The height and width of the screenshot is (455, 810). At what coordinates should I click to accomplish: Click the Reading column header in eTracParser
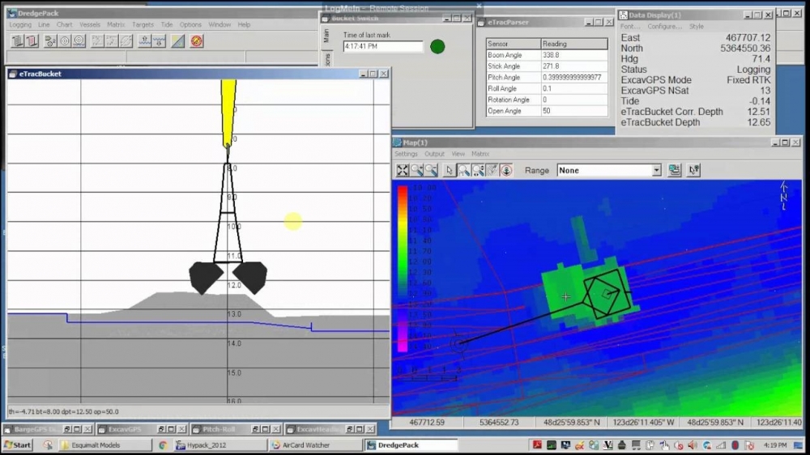coord(574,44)
